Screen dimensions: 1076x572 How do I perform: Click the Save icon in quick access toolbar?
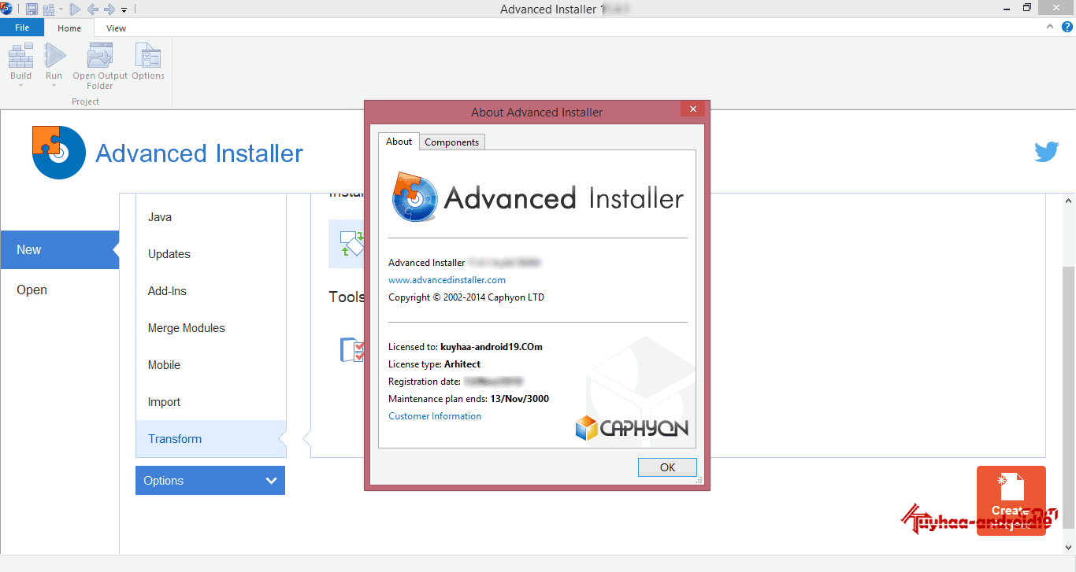tap(32, 9)
